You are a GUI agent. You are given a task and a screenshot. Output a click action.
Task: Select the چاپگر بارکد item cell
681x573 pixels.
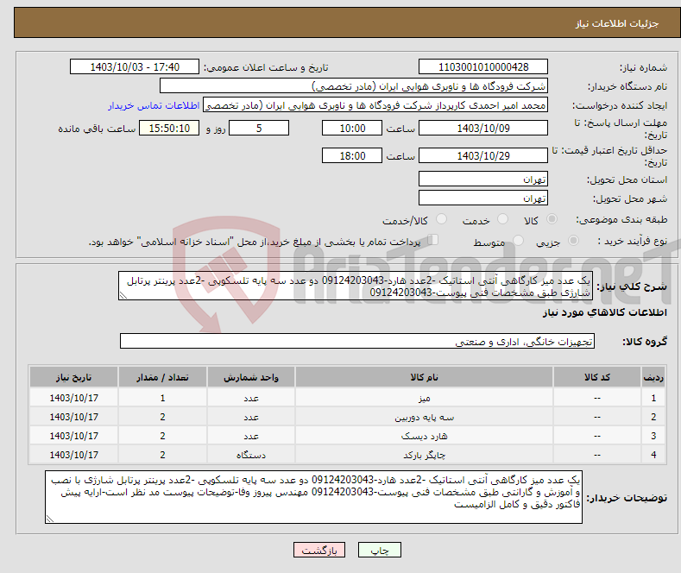click(x=425, y=455)
